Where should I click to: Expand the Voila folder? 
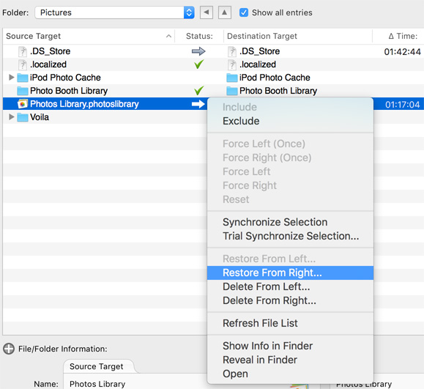(11, 117)
